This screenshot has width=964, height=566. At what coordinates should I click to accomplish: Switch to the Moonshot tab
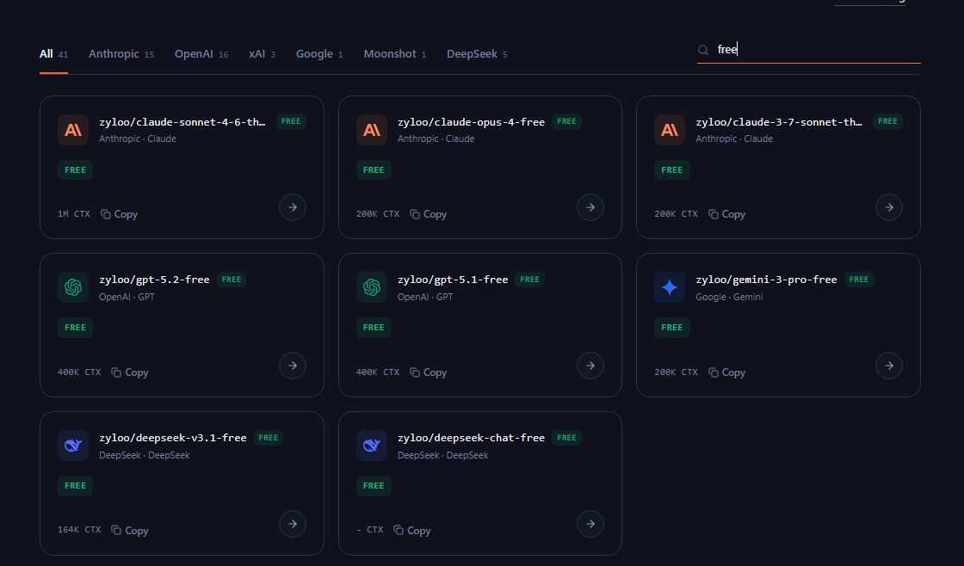point(395,54)
